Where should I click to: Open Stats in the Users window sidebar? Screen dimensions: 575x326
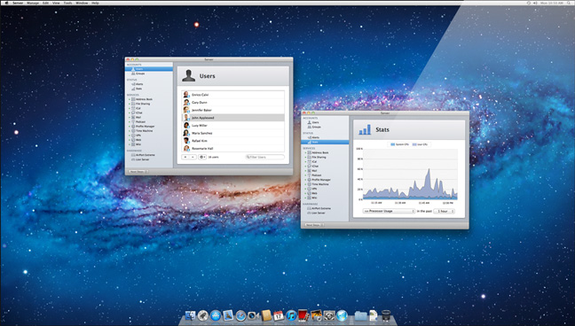tap(138, 89)
